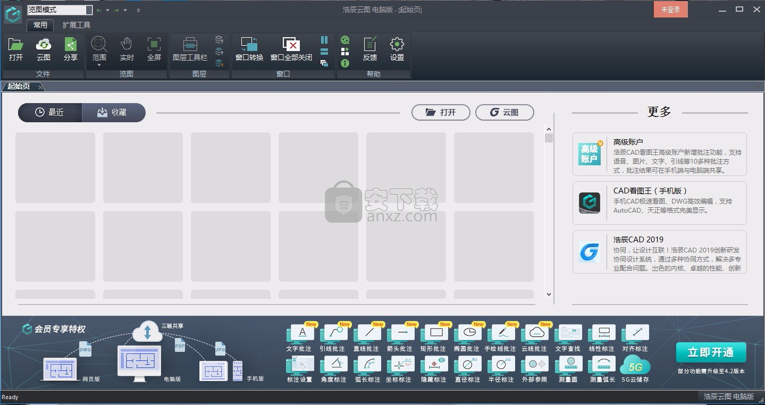Select the 起始页 document tab
Viewport: 765px width, 405px height.
[x=19, y=86]
